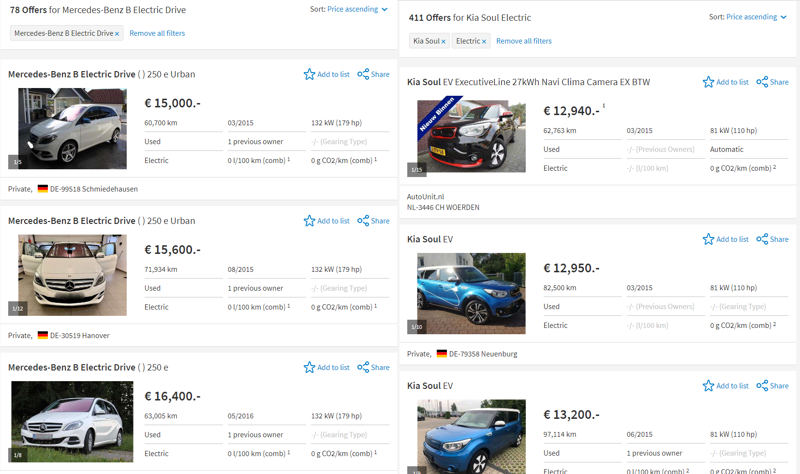The height and width of the screenshot is (474, 800).
Task: Click 05/2016 registration date
Action: point(241,416)
